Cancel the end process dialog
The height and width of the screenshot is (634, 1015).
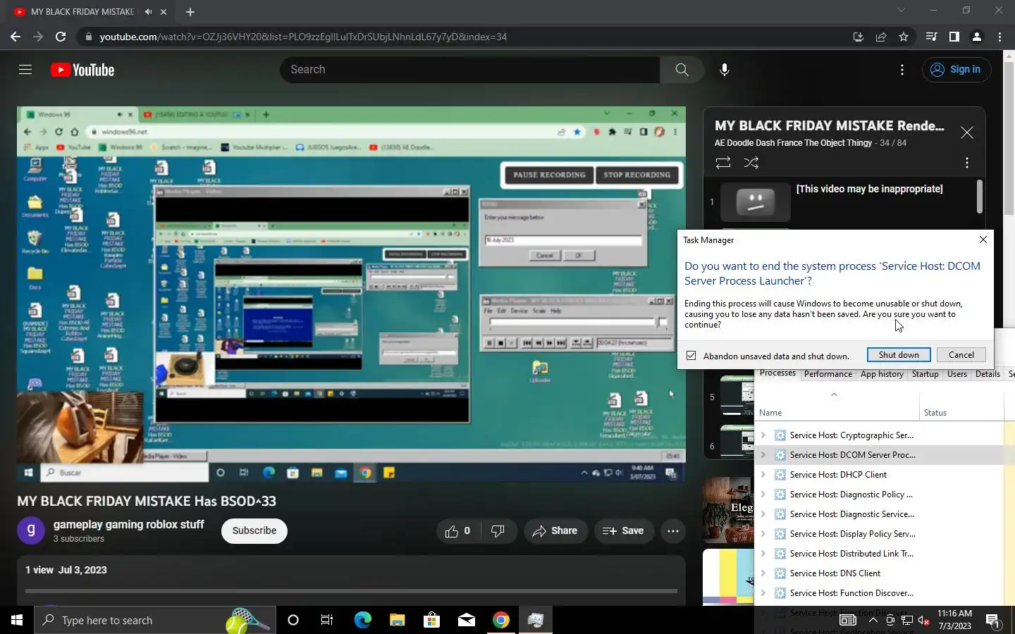tap(961, 355)
